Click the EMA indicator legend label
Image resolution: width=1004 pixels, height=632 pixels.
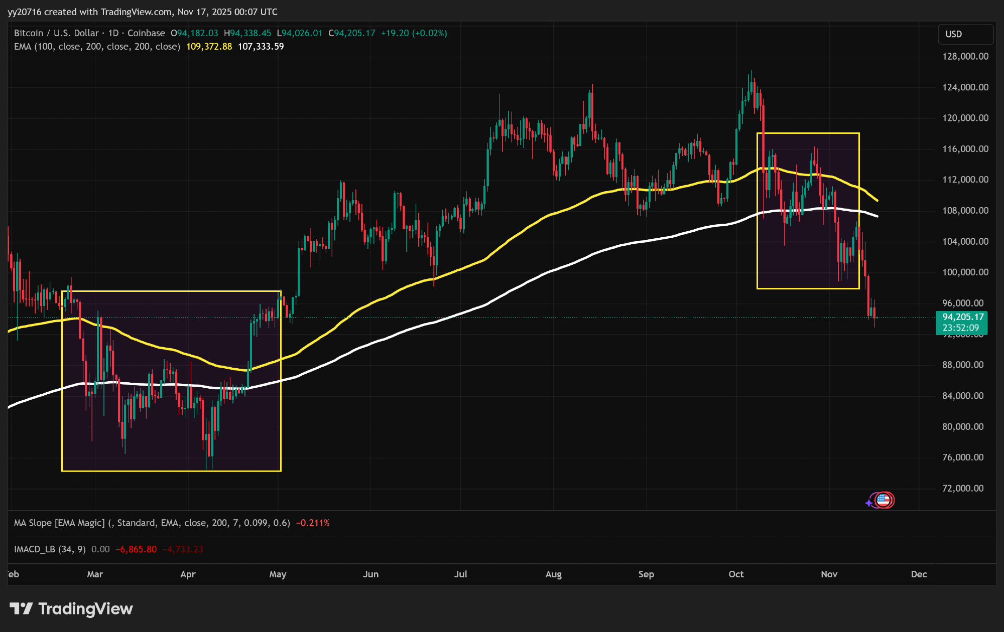pos(97,47)
